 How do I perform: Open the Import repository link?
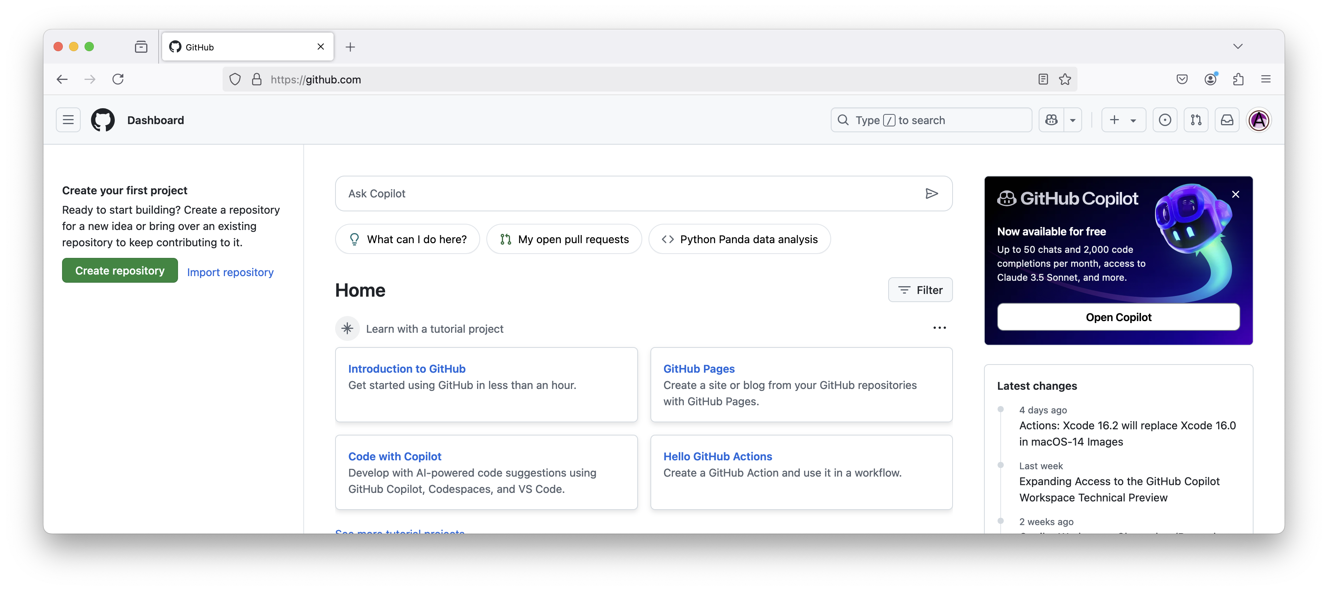click(230, 272)
